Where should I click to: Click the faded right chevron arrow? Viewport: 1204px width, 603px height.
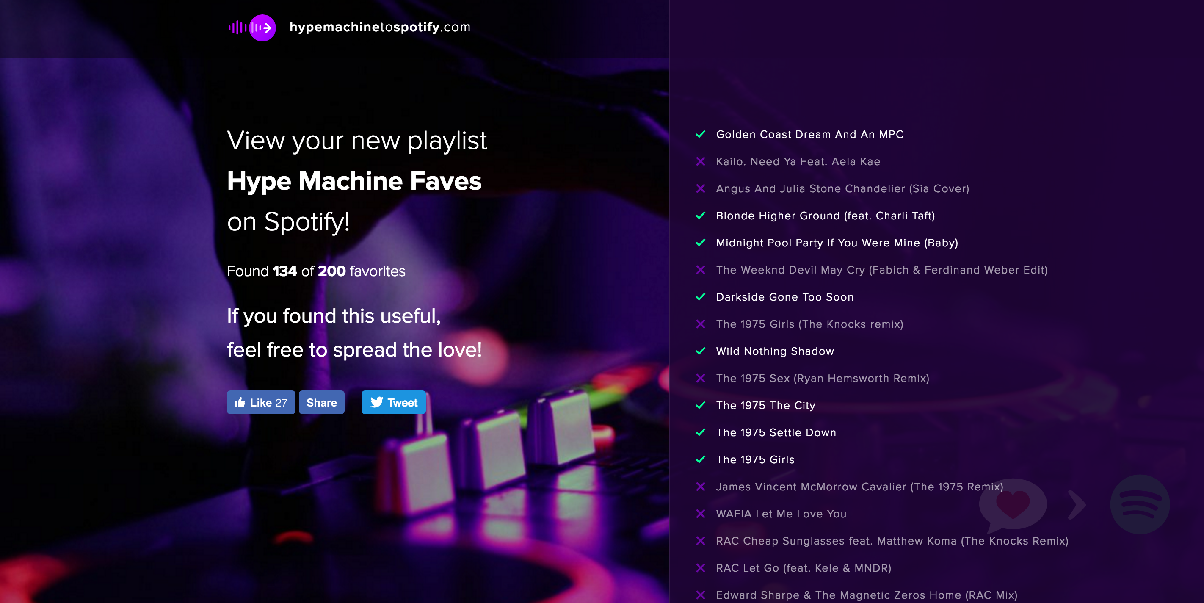(x=1077, y=505)
